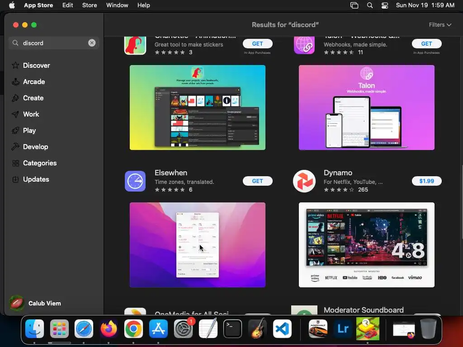Launch Visual Studio Code from Dock
This screenshot has height=347, width=463.
pos(282,329)
